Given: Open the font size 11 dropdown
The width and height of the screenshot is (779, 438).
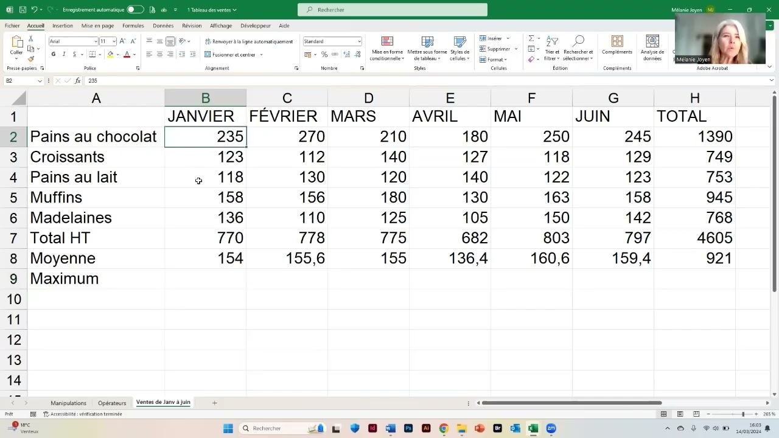Looking at the screenshot, I should point(114,41).
